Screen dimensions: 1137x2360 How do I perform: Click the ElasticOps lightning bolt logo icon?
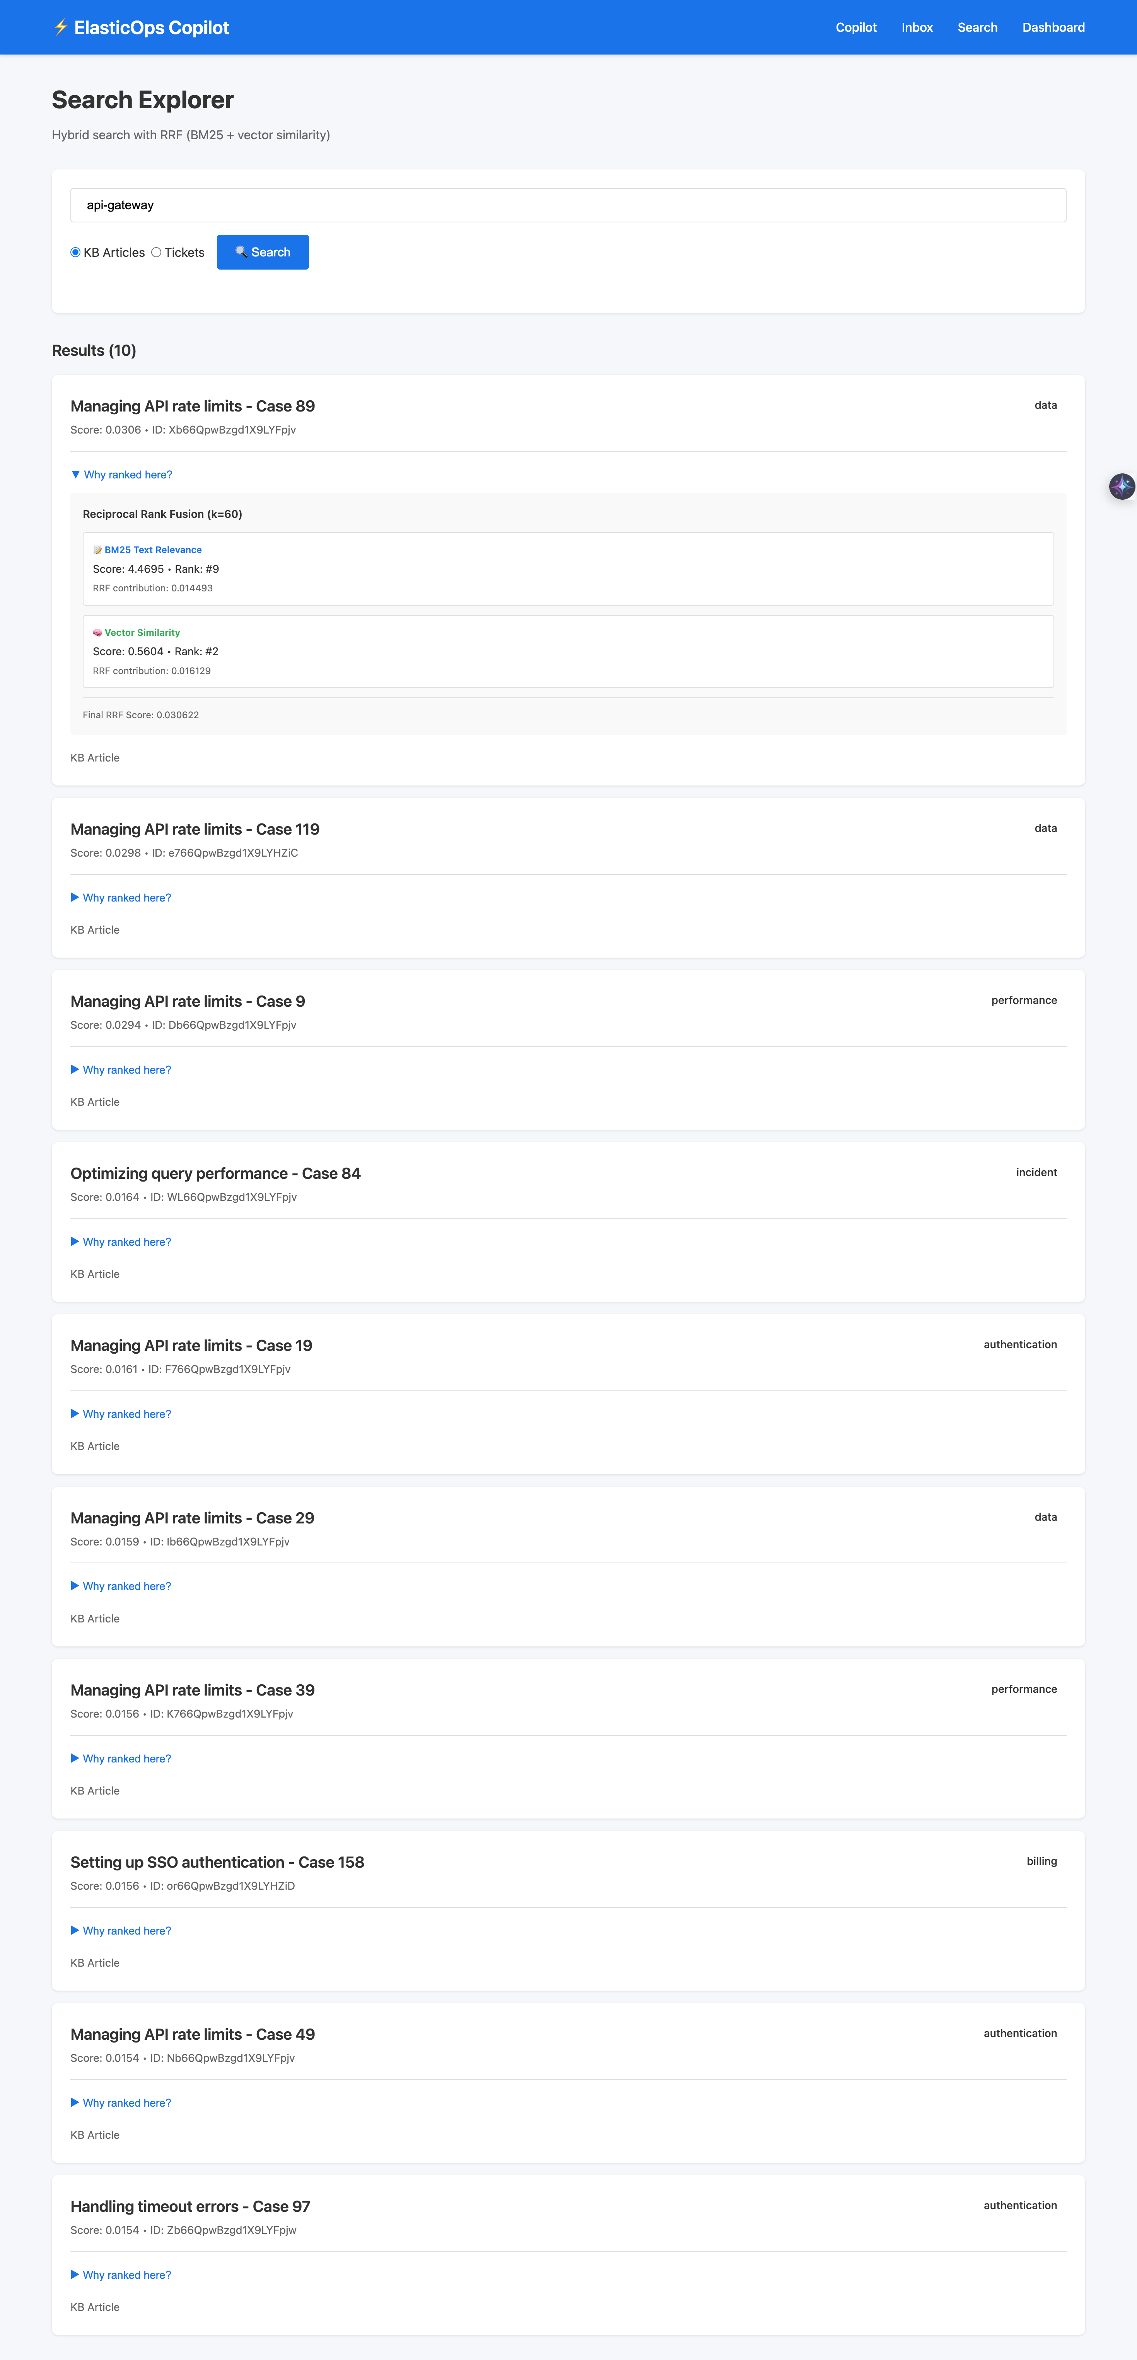tap(60, 27)
